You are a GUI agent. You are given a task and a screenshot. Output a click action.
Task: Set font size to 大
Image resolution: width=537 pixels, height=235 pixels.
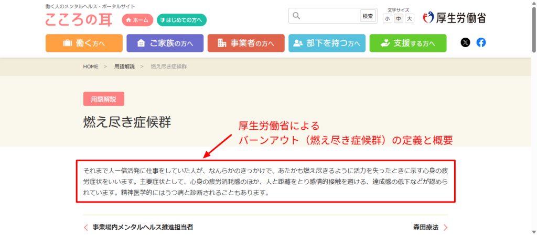coord(409,19)
